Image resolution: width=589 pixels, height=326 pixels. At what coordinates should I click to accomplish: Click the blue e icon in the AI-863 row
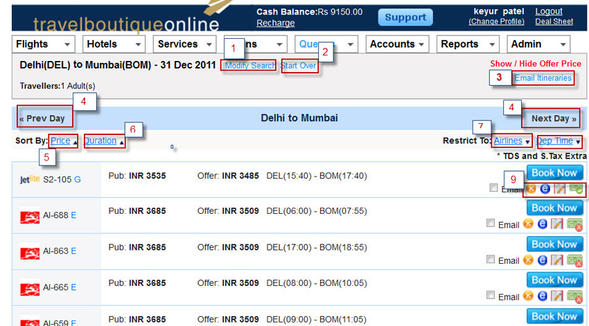[x=544, y=260]
